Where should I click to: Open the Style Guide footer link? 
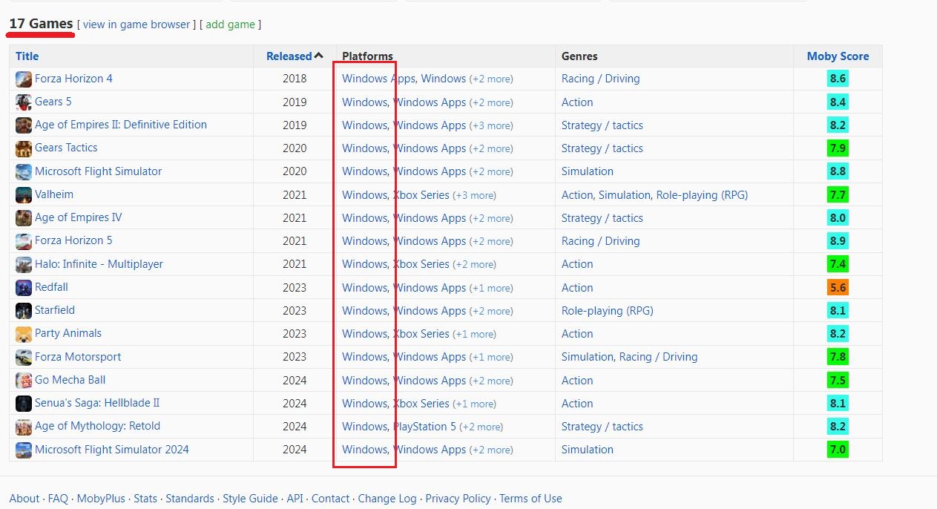[251, 499]
